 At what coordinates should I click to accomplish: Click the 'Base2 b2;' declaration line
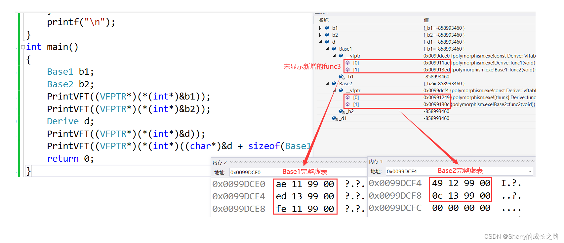pos(70,84)
